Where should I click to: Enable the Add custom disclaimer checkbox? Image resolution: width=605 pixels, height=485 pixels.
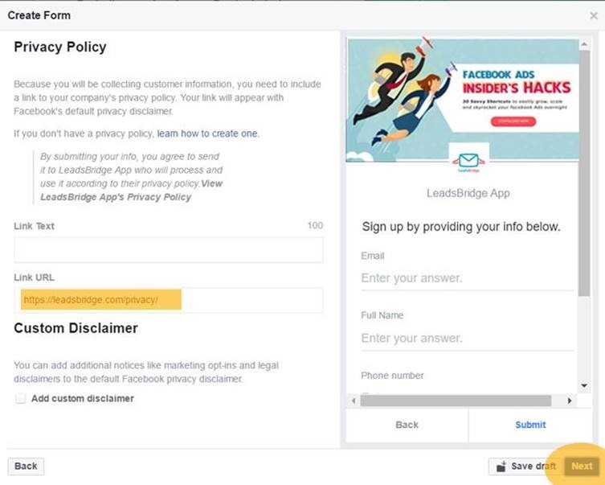(20, 398)
